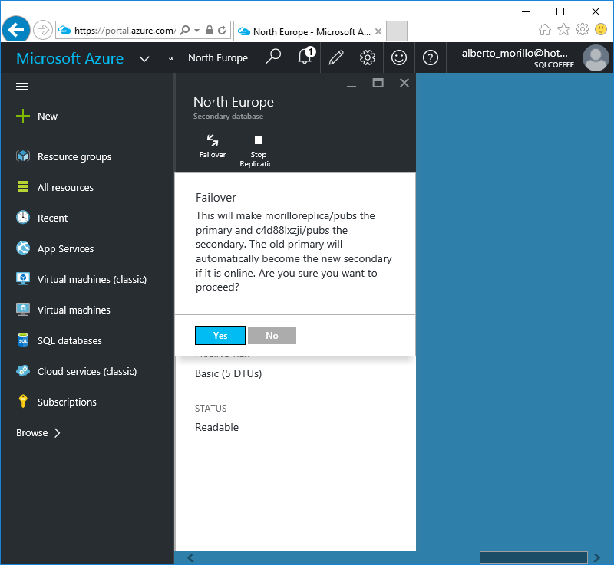Open address bar dropdown arrow
The height and width of the screenshot is (565, 614).
(197, 30)
